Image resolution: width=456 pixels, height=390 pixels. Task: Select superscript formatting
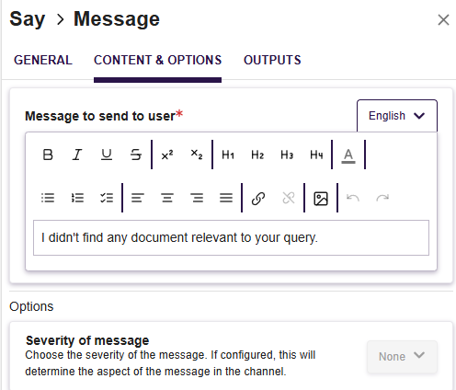[x=167, y=155]
